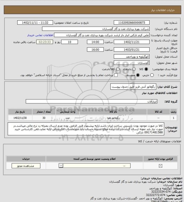Click the price validity time 16:00
Image resolution: width=184 pixels, height=202 pixels.
click(x=96, y=49)
